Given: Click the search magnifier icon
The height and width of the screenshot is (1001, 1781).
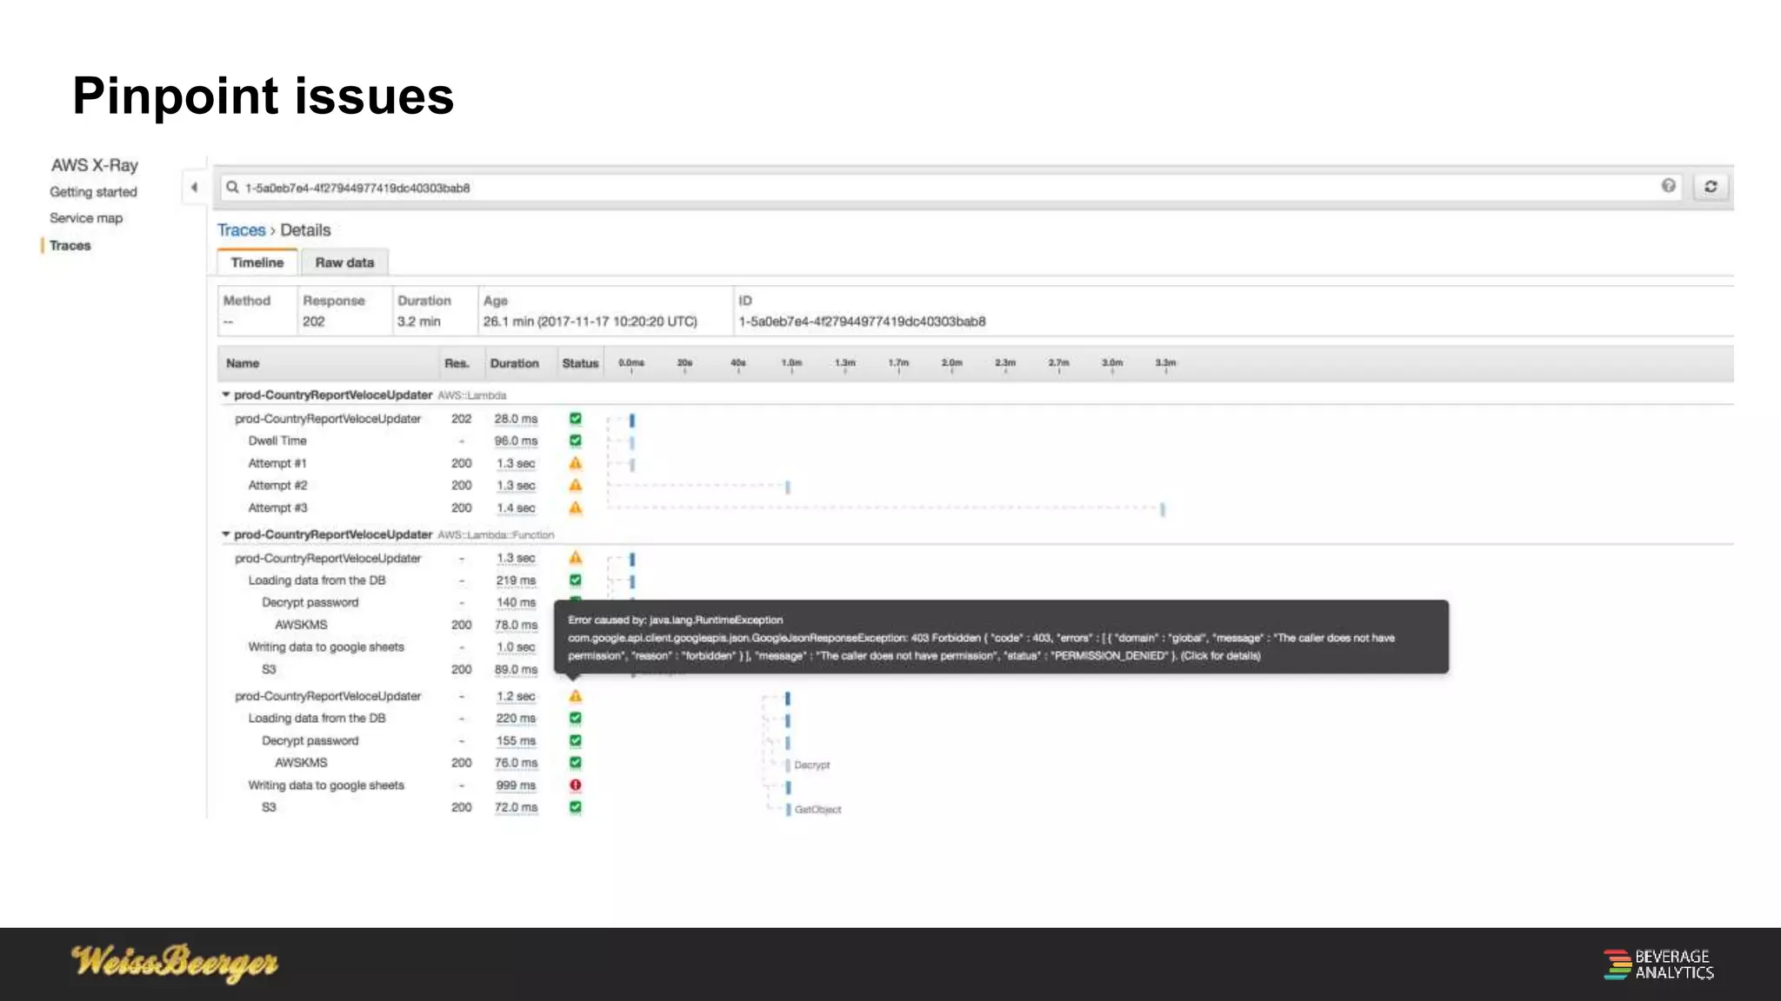Looking at the screenshot, I should [x=232, y=187].
